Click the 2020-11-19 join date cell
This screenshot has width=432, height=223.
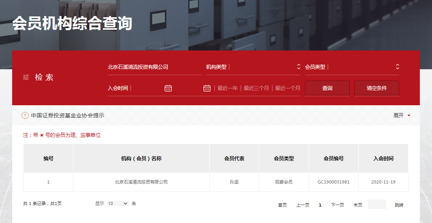coord(383,182)
